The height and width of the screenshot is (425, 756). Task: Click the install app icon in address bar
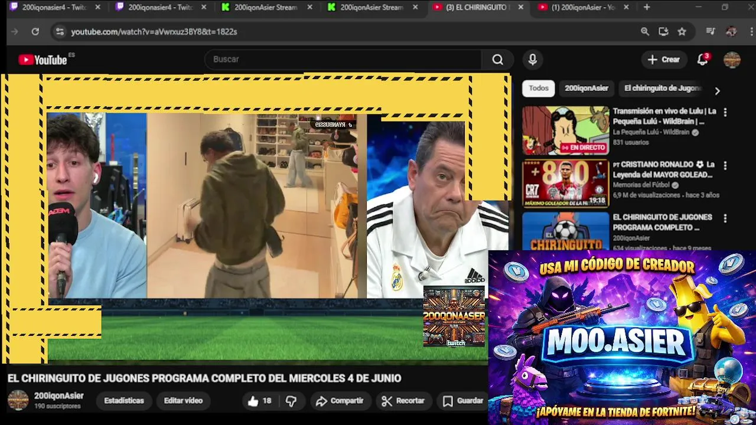(663, 32)
